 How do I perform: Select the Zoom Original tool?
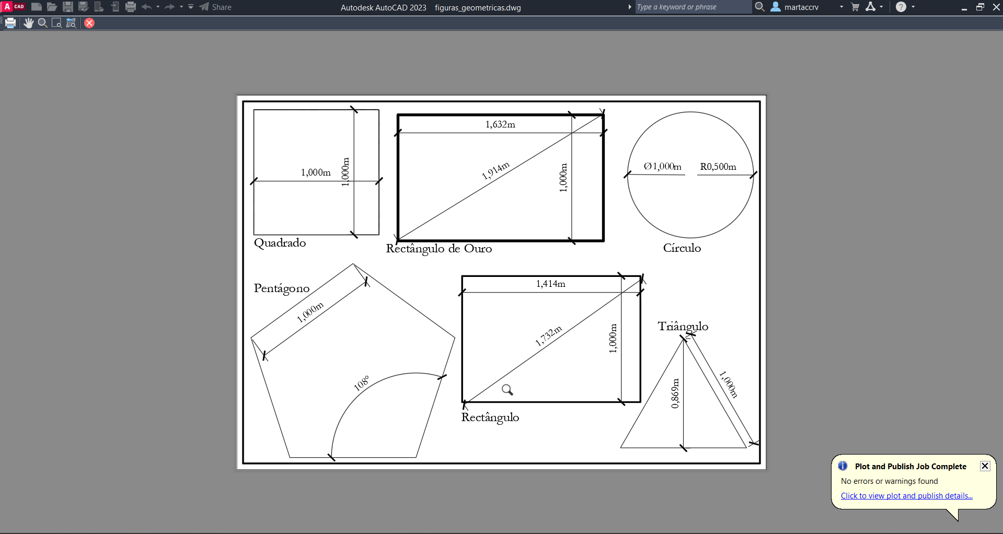click(x=72, y=23)
